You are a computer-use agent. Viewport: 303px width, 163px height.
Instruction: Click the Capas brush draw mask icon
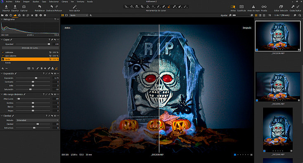38,68
